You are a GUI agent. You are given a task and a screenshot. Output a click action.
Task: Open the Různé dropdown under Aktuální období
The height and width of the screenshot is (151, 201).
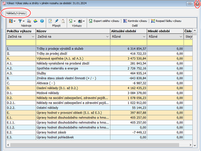[144, 37]
